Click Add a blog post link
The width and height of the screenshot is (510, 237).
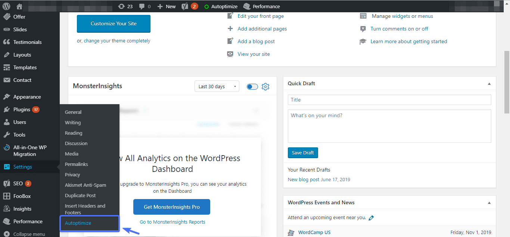(x=256, y=41)
